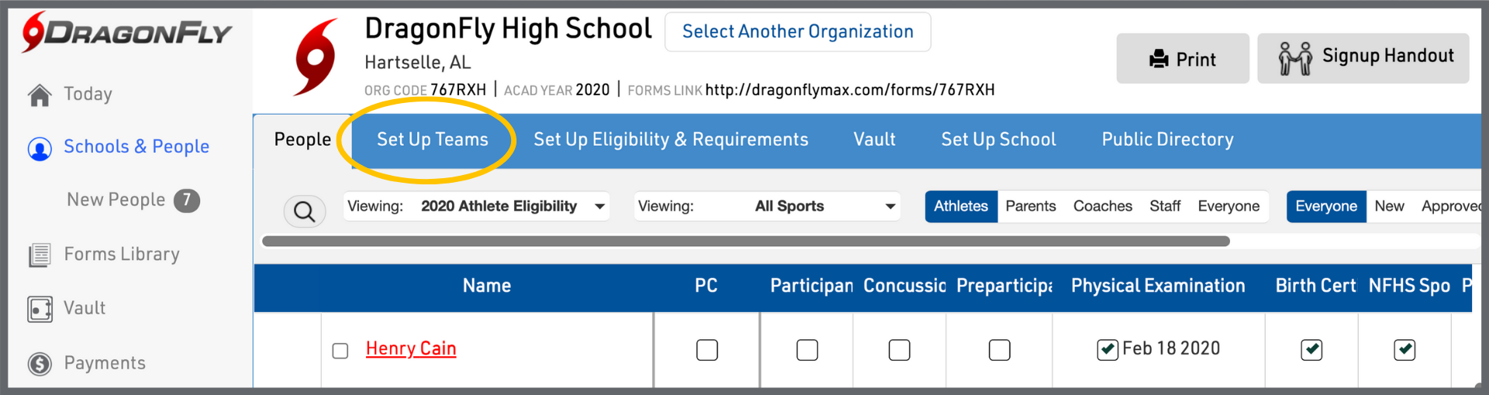The width and height of the screenshot is (1489, 395).
Task: Click the horizontal scrollbar above the table
Action: (x=744, y=242)
